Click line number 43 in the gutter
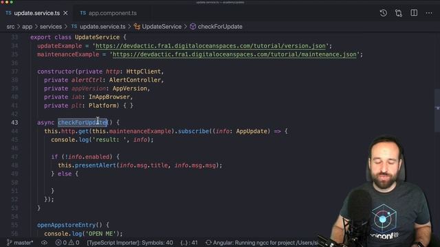 click(x=14, y=122)
